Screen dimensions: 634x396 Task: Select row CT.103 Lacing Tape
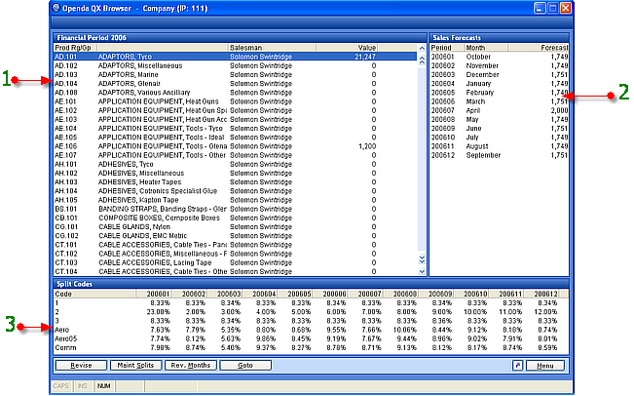click(x=236, y=262)
